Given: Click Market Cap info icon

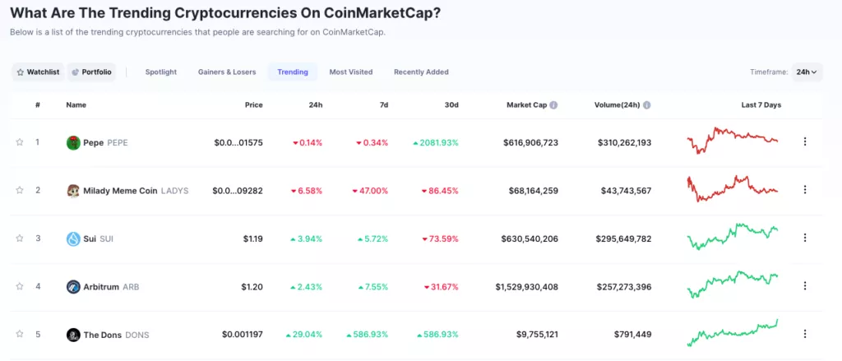Looking at the screenshot, I should click(x=553, y=105).
